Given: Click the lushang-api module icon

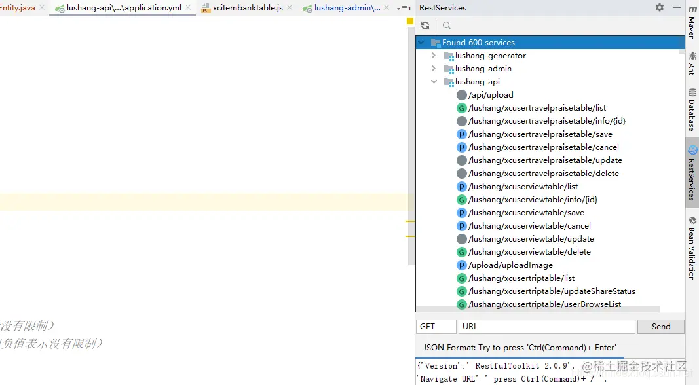Looking at the screenshot, I should tap(449, 82).
